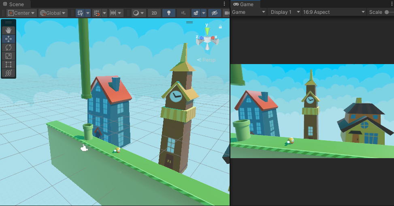Click the gizmo center cube
Screen dimensions: 394x206
coord(207,39)
